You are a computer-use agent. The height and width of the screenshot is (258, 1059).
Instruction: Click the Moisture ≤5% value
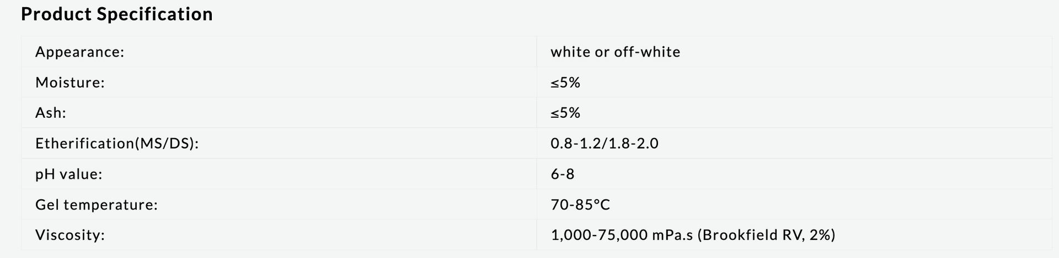[565, 83]
